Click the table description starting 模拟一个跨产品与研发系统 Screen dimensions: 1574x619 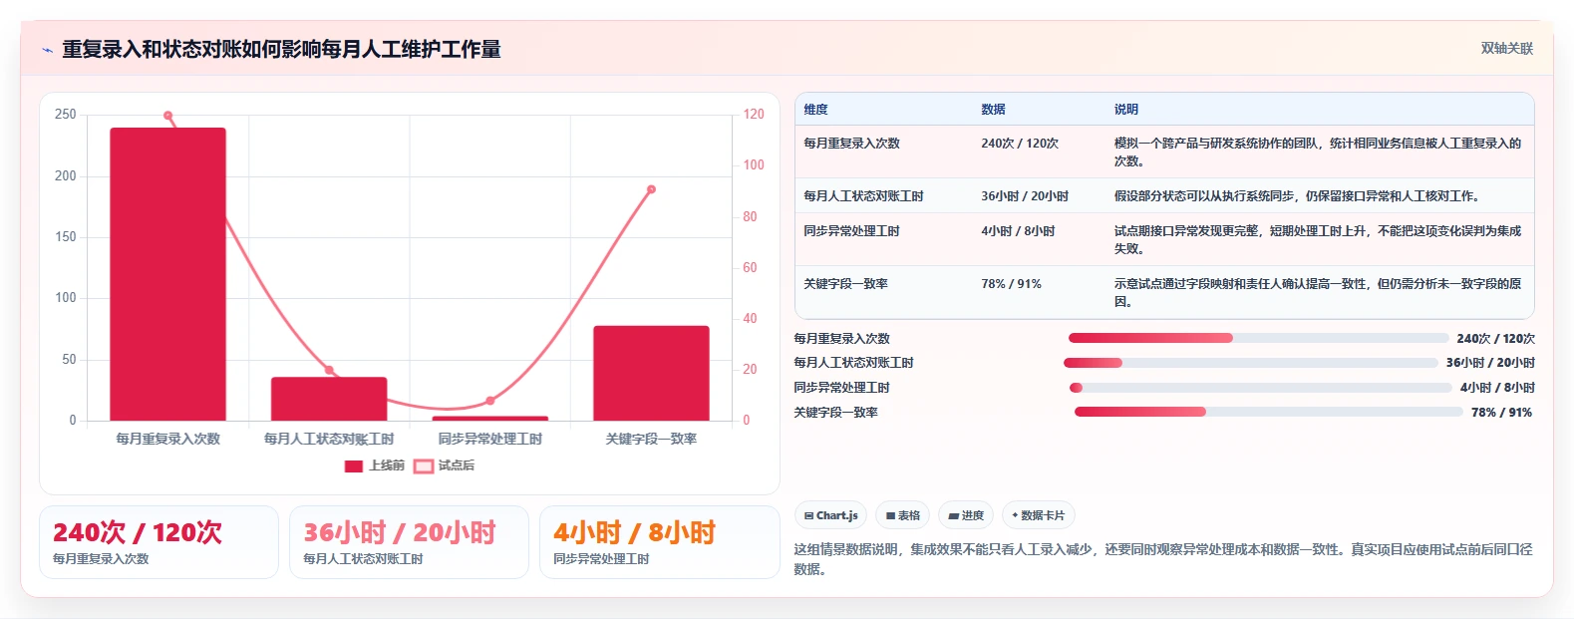(x=1318, y=153)
